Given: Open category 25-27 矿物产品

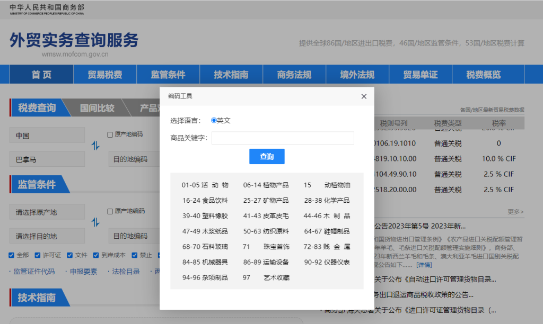Looking at the screenshot, I should [266, 201].
